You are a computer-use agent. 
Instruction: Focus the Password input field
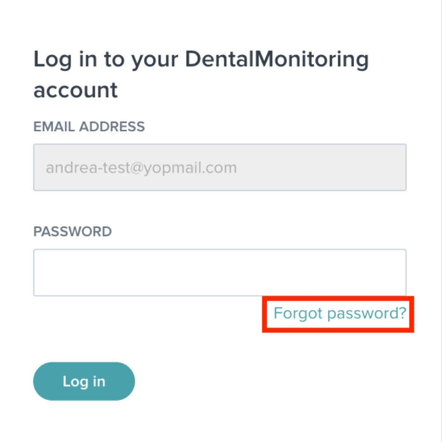pos(220,272)
